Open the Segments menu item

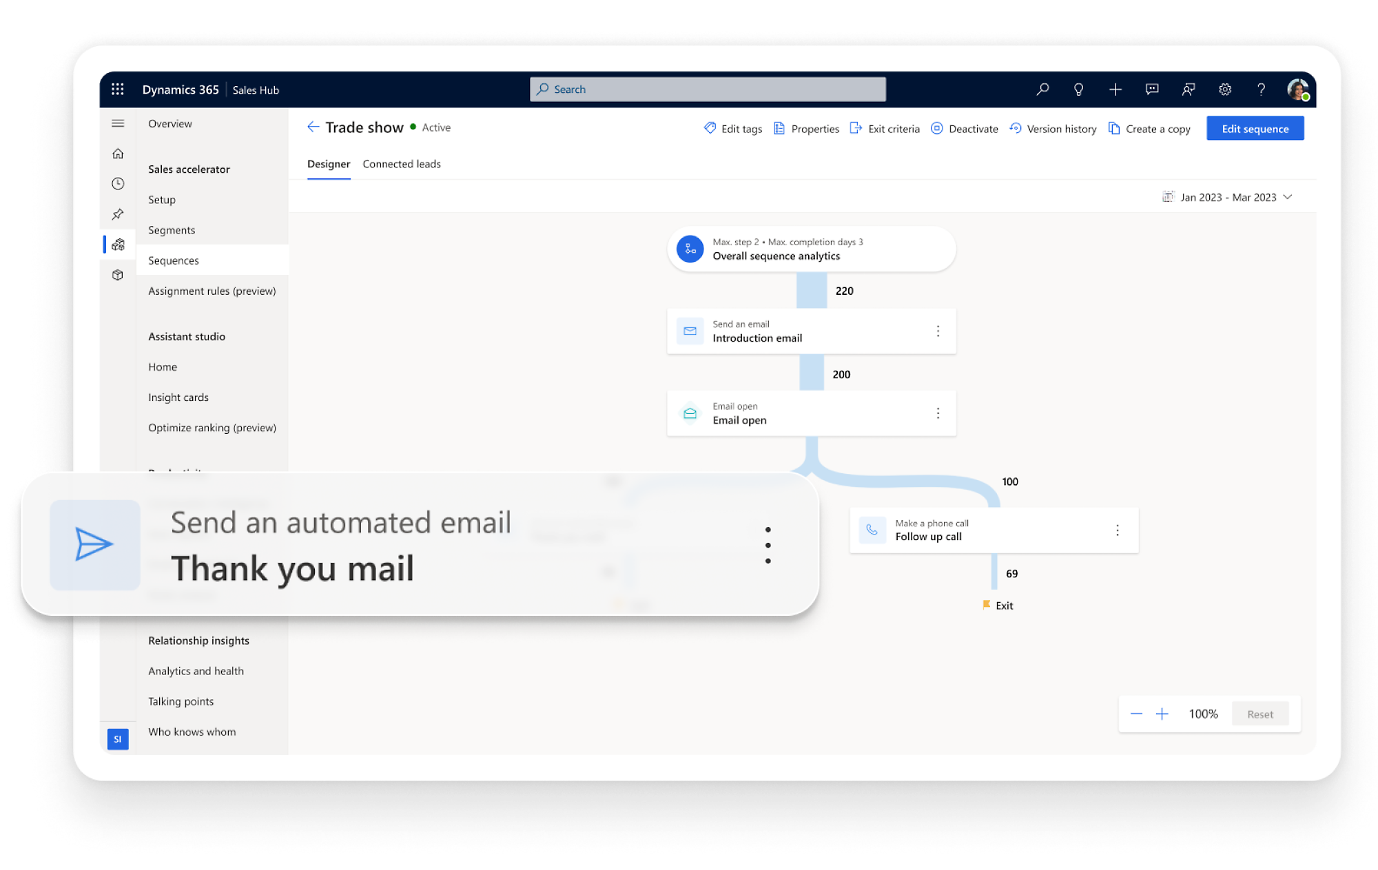tap(172, 229)
